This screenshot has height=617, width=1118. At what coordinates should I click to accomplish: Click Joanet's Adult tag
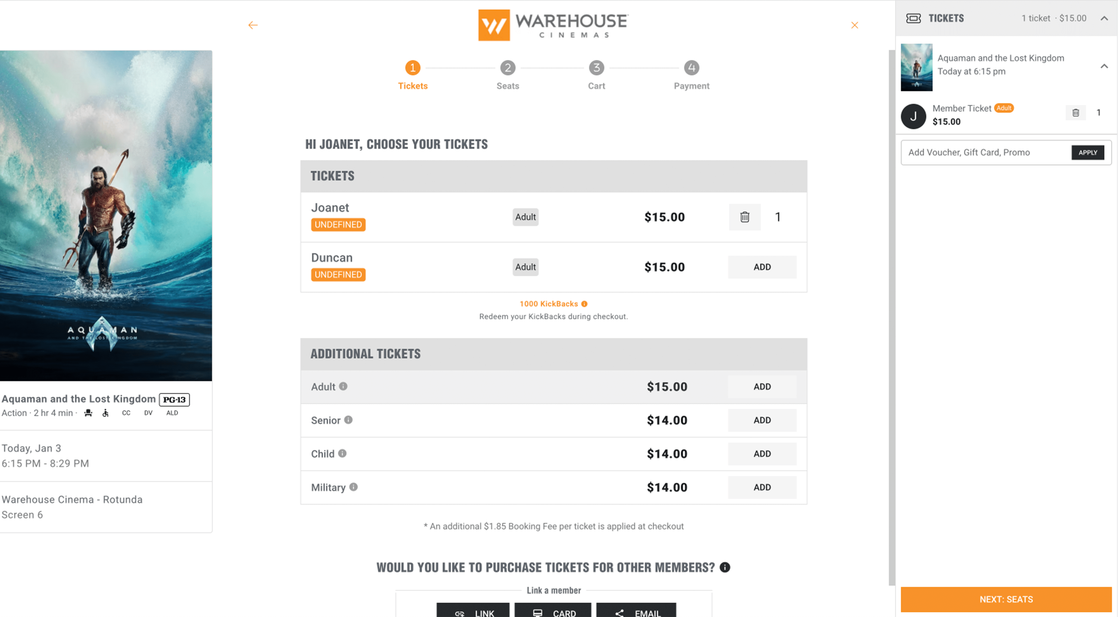525,217
